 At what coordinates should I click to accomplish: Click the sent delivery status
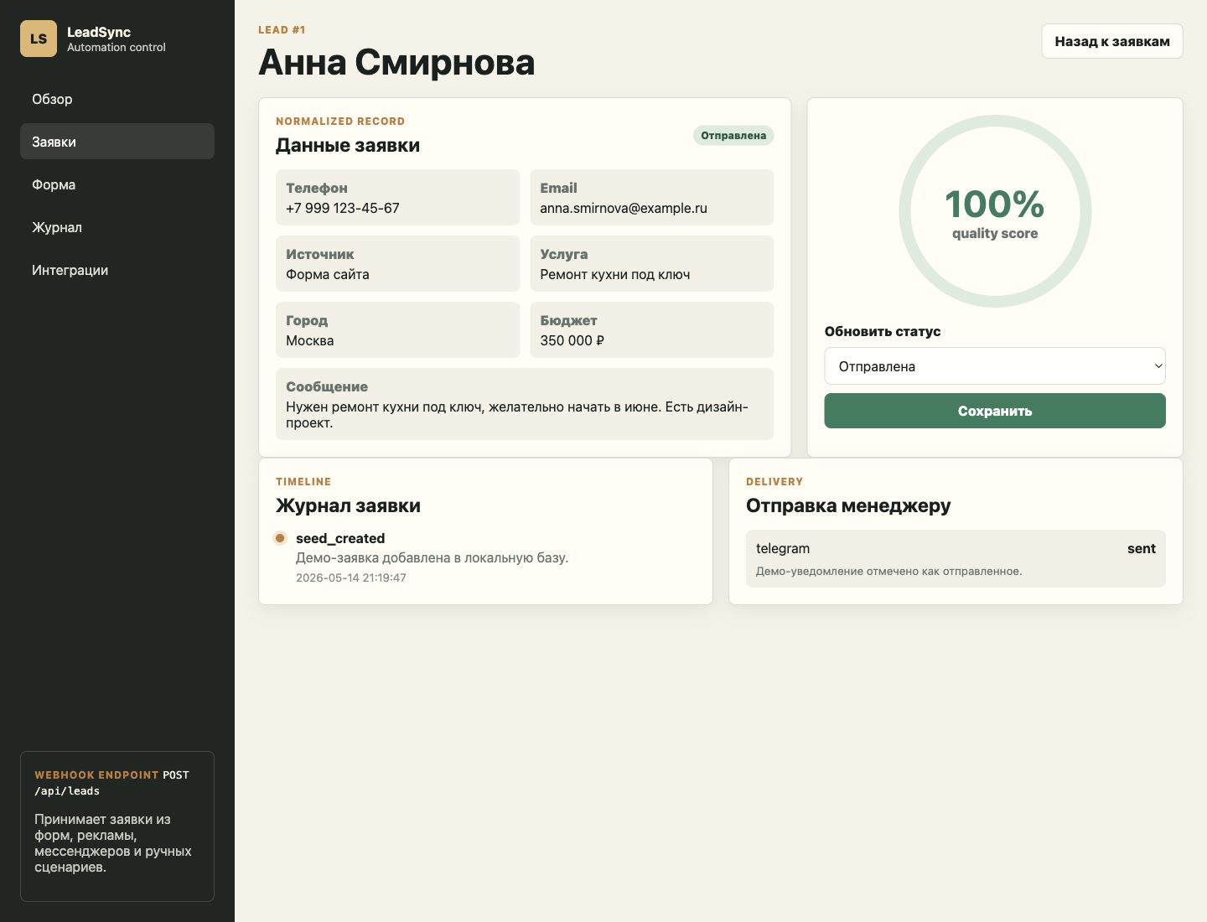[x=1142, y=548]
